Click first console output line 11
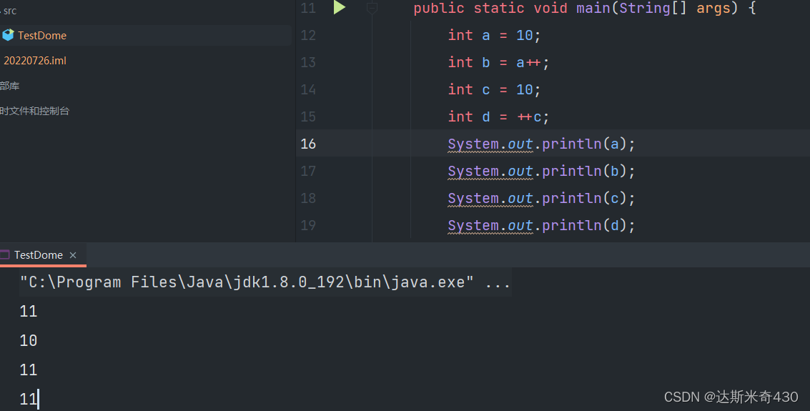This screenshot has width=810, height=411. tap(29, 312)
